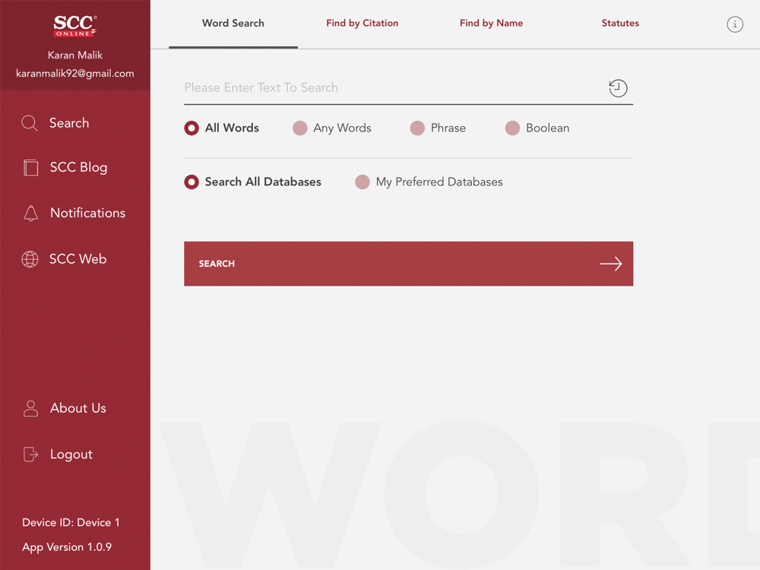Screen dimensions: 760x570
Task: Choose the Phrase search mode
Action: pyautogui.click(x=438, y=128)
